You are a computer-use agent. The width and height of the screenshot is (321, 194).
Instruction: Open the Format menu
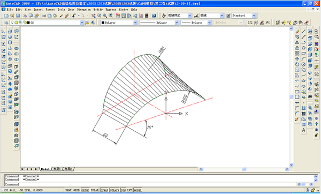click(50, 10)
